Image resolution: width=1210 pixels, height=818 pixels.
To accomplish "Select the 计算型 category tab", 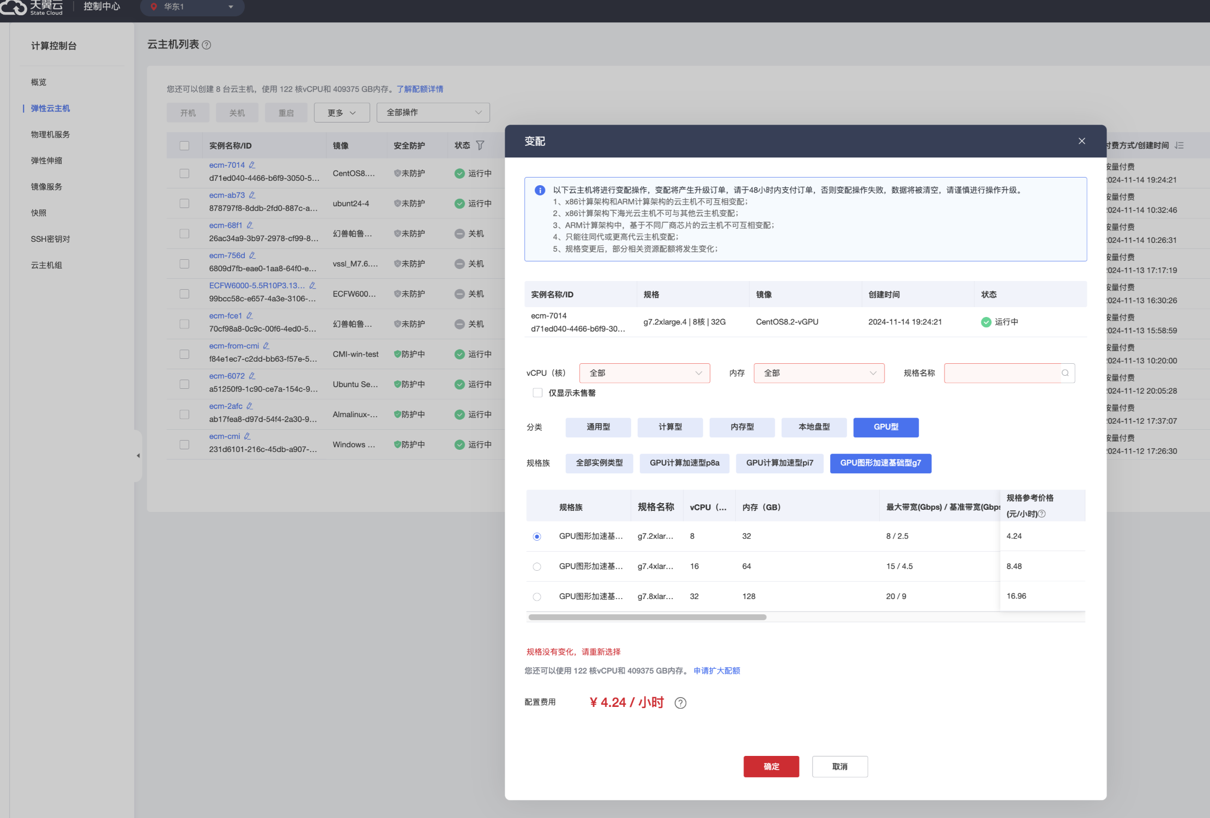I will pyautogui.click(x=670, y=428).
